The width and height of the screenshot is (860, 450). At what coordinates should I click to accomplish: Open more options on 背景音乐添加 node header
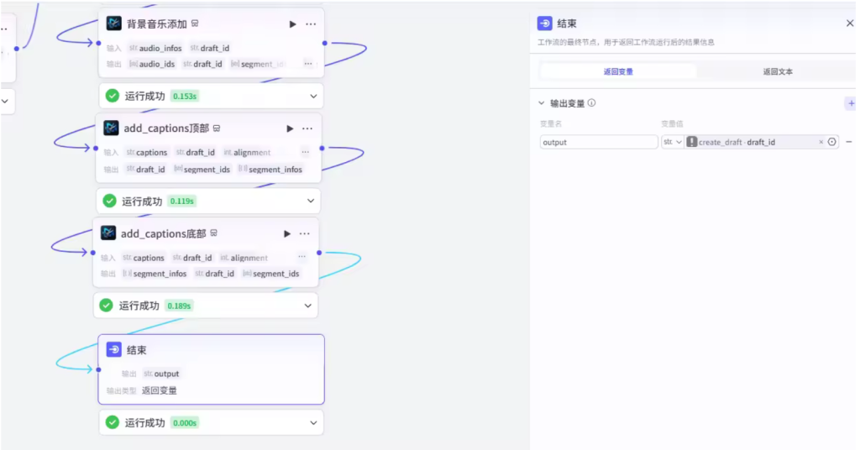(311, 24)
